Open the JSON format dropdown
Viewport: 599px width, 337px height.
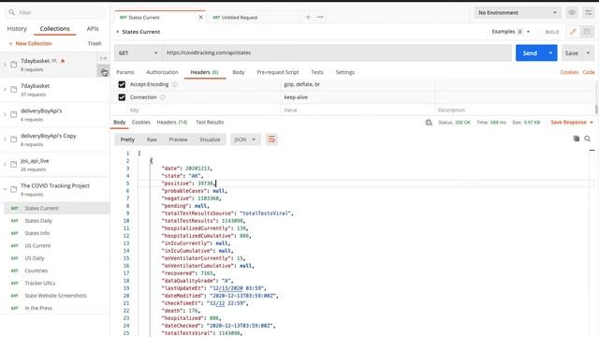click(x=245, y=139)
